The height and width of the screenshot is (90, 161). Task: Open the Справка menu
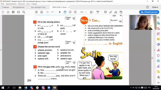coord(34,4)
